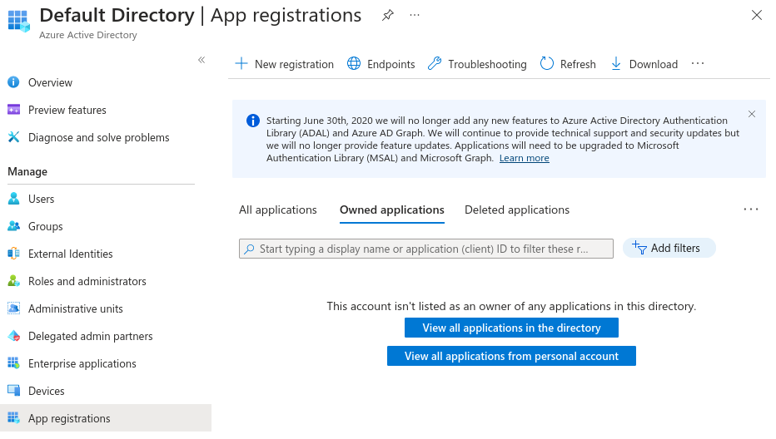776x439 pixels.
Task: Close the App registrations blade
Action: (x=757, y=15)
